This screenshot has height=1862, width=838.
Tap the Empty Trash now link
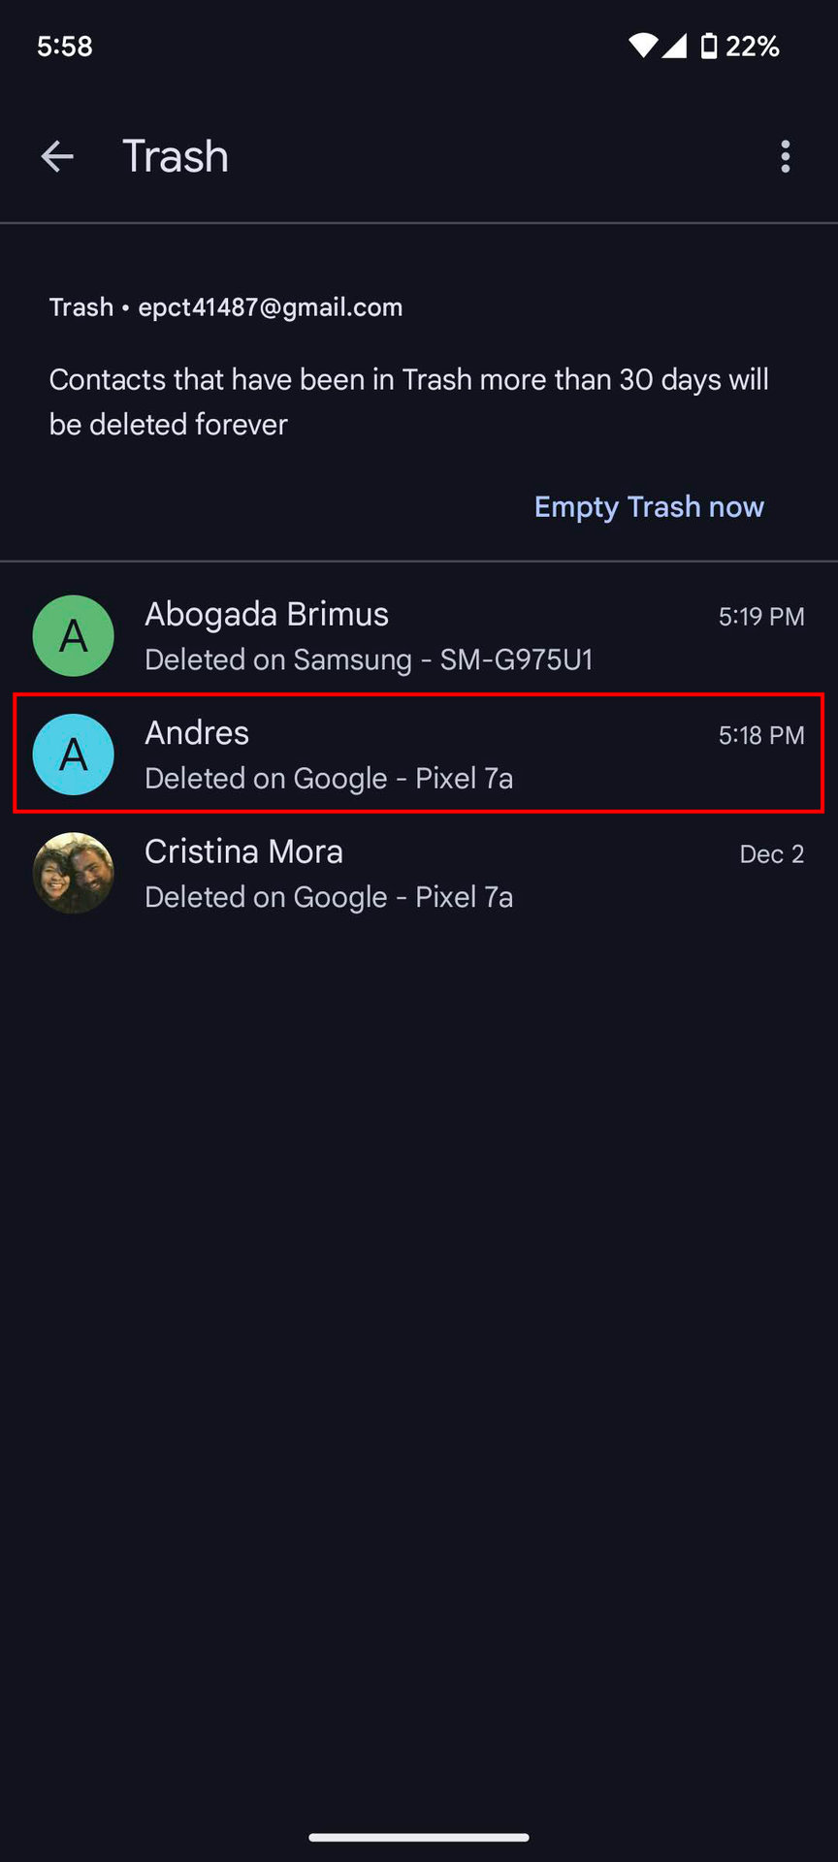tap(649, 507)
